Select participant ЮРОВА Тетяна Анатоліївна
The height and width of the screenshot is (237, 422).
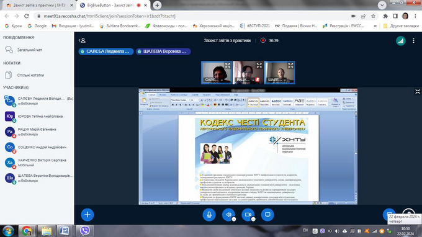[x=40, y=117]
